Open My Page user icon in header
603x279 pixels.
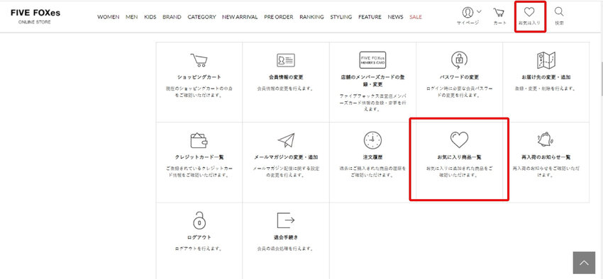pyautogui.click(x=468, y=12)
